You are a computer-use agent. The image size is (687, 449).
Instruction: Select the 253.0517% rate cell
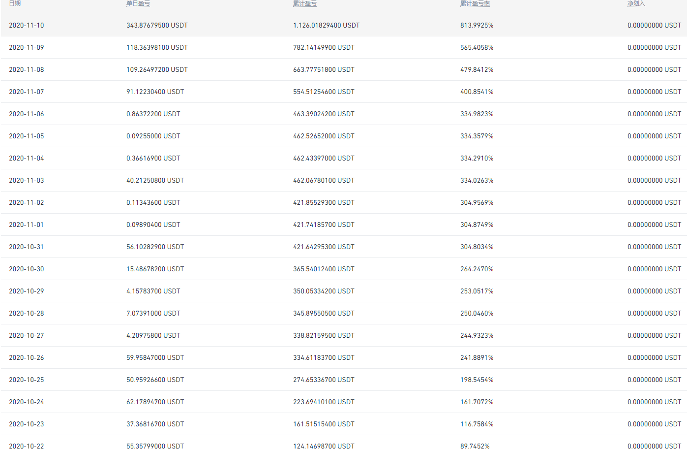point(477,291)
